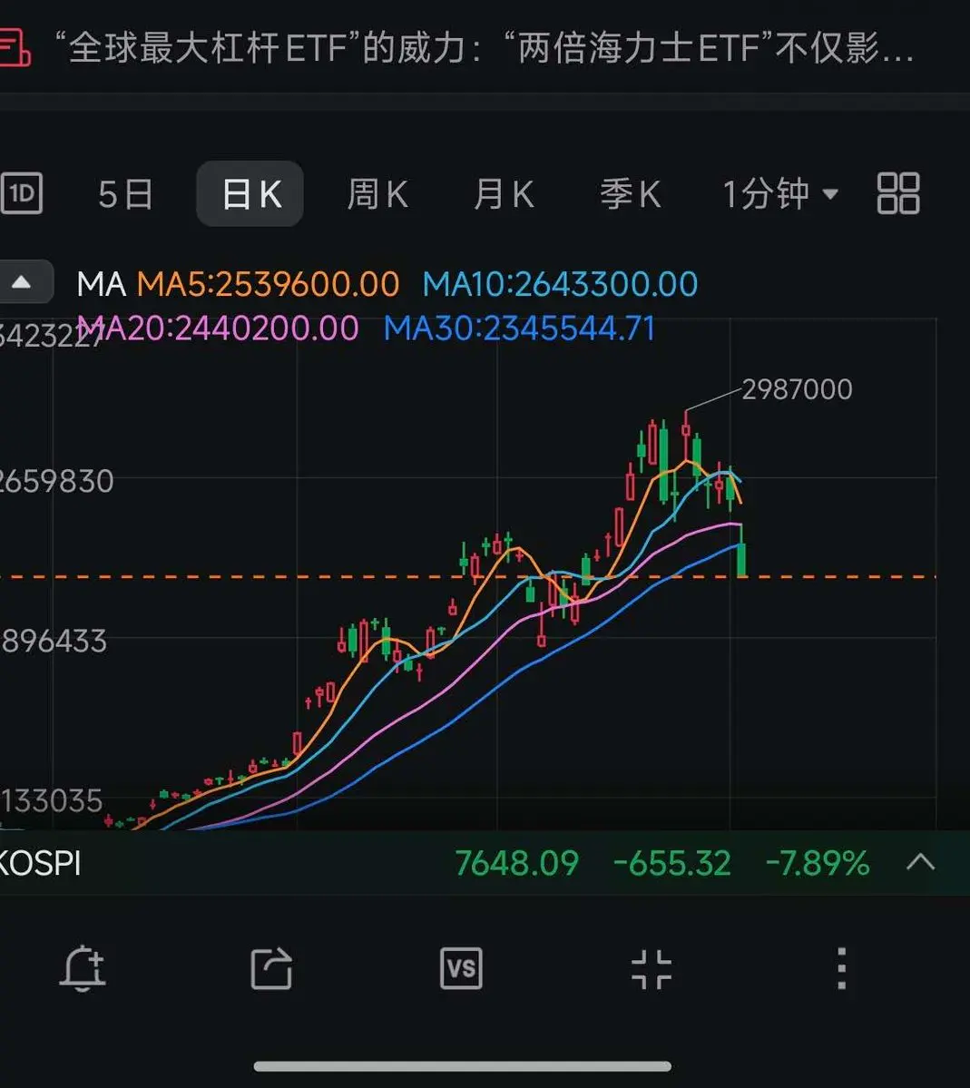Tap the MA20:2440200.00 indicator value
Screen dimensions: 970x1088
[218, 328]
